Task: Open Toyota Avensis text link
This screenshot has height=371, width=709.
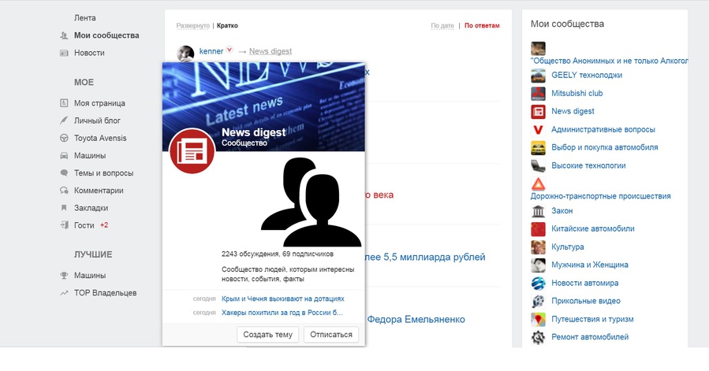Action: (x=100, y=139)
